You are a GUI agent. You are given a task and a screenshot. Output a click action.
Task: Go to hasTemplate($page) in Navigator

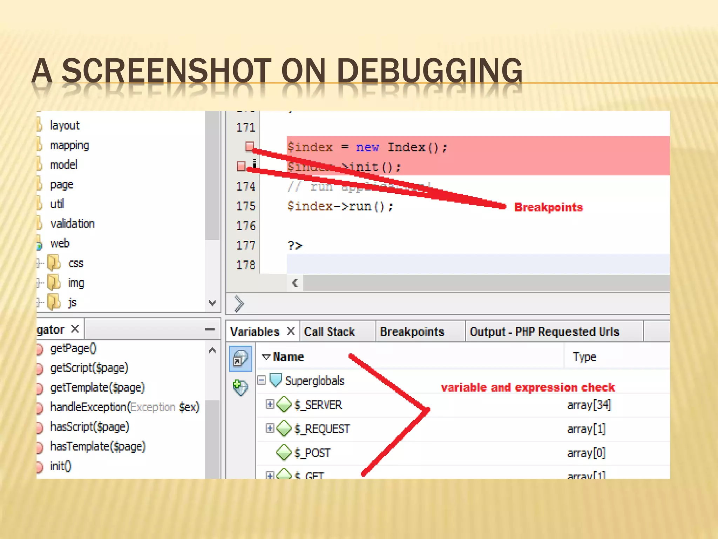pos(97,447)
